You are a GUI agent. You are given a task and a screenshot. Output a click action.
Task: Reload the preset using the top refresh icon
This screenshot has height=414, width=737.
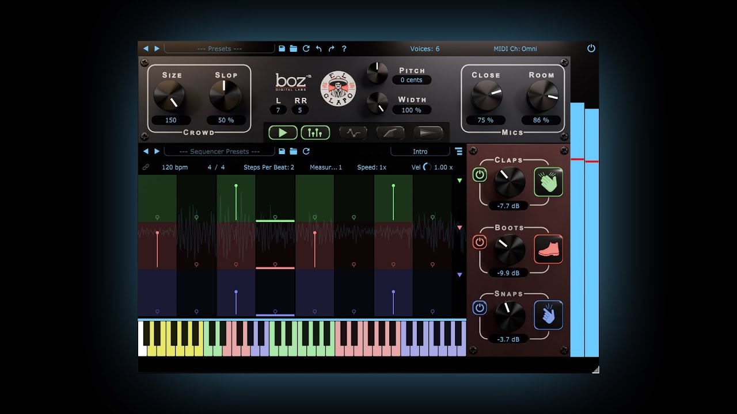click(306, 49)
